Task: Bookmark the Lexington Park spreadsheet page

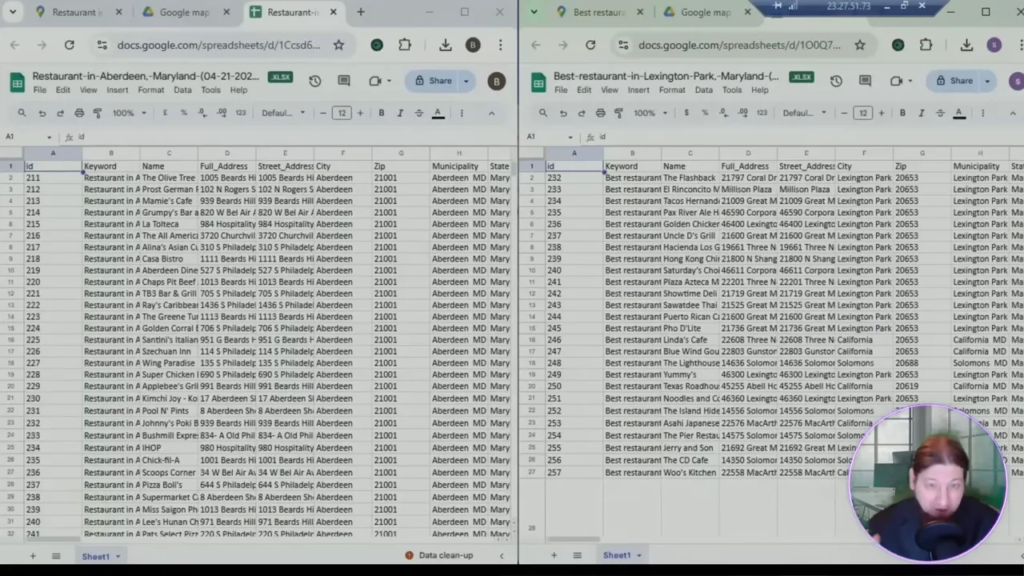Action: pyautogui.click(x=860, y=45)
